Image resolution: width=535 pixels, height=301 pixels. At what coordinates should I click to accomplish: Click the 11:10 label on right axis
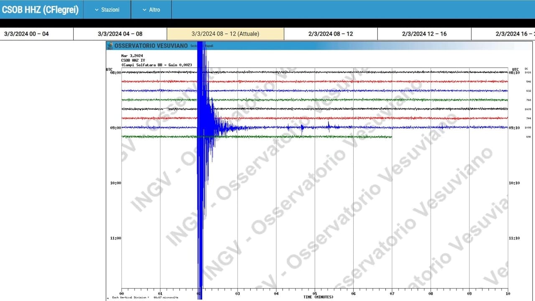click(x=514, y=238)
